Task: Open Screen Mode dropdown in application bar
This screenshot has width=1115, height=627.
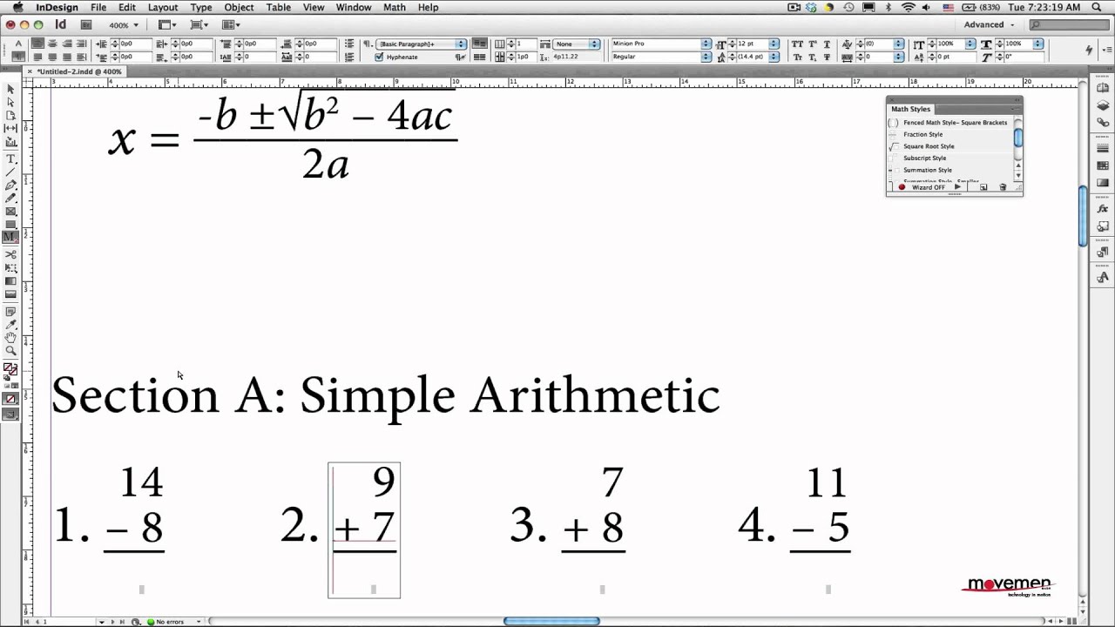Action: click(x=199, y=25)
